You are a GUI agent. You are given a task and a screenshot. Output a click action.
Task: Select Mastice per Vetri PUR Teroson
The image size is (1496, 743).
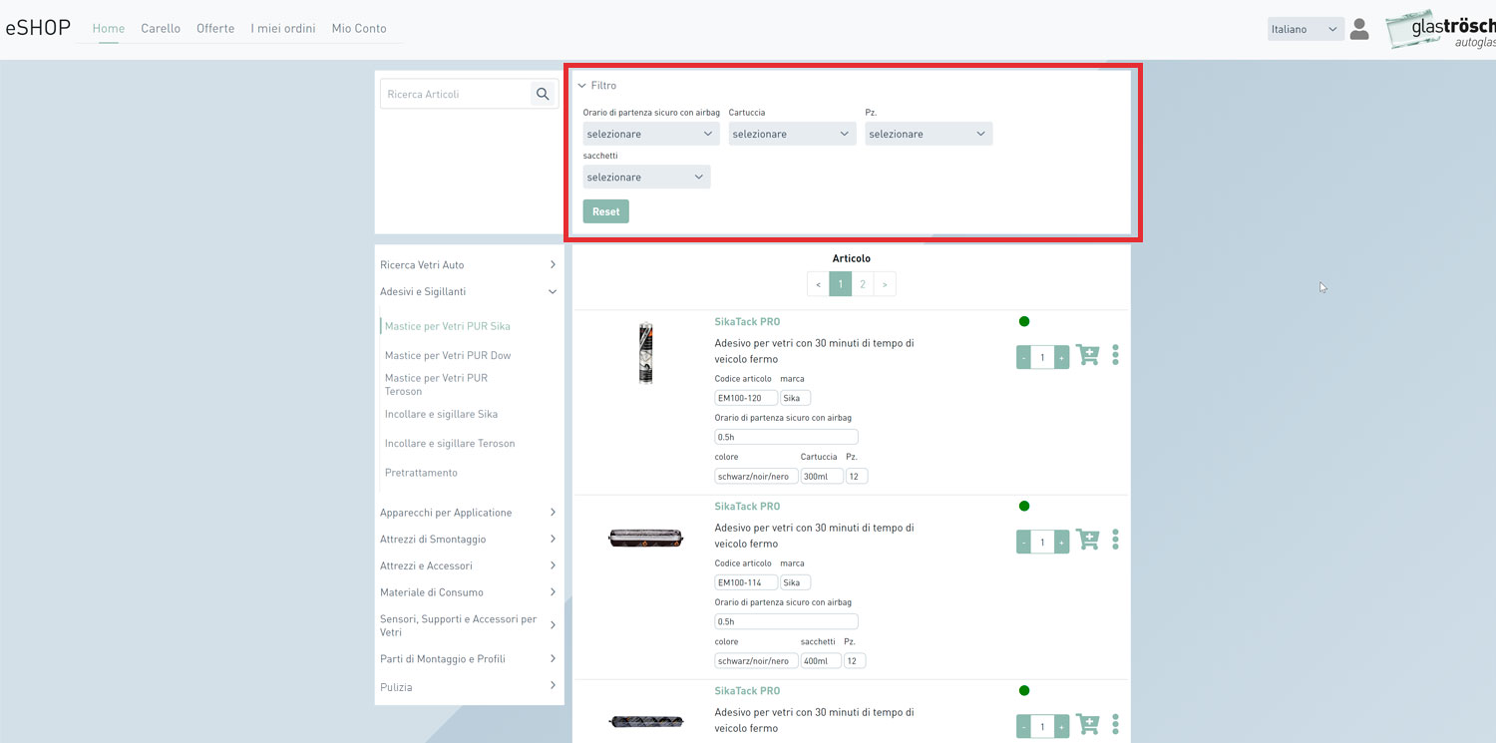click(437, 384)
